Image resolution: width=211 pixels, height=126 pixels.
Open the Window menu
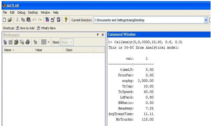pyautogui.click(x=45, y=13)
